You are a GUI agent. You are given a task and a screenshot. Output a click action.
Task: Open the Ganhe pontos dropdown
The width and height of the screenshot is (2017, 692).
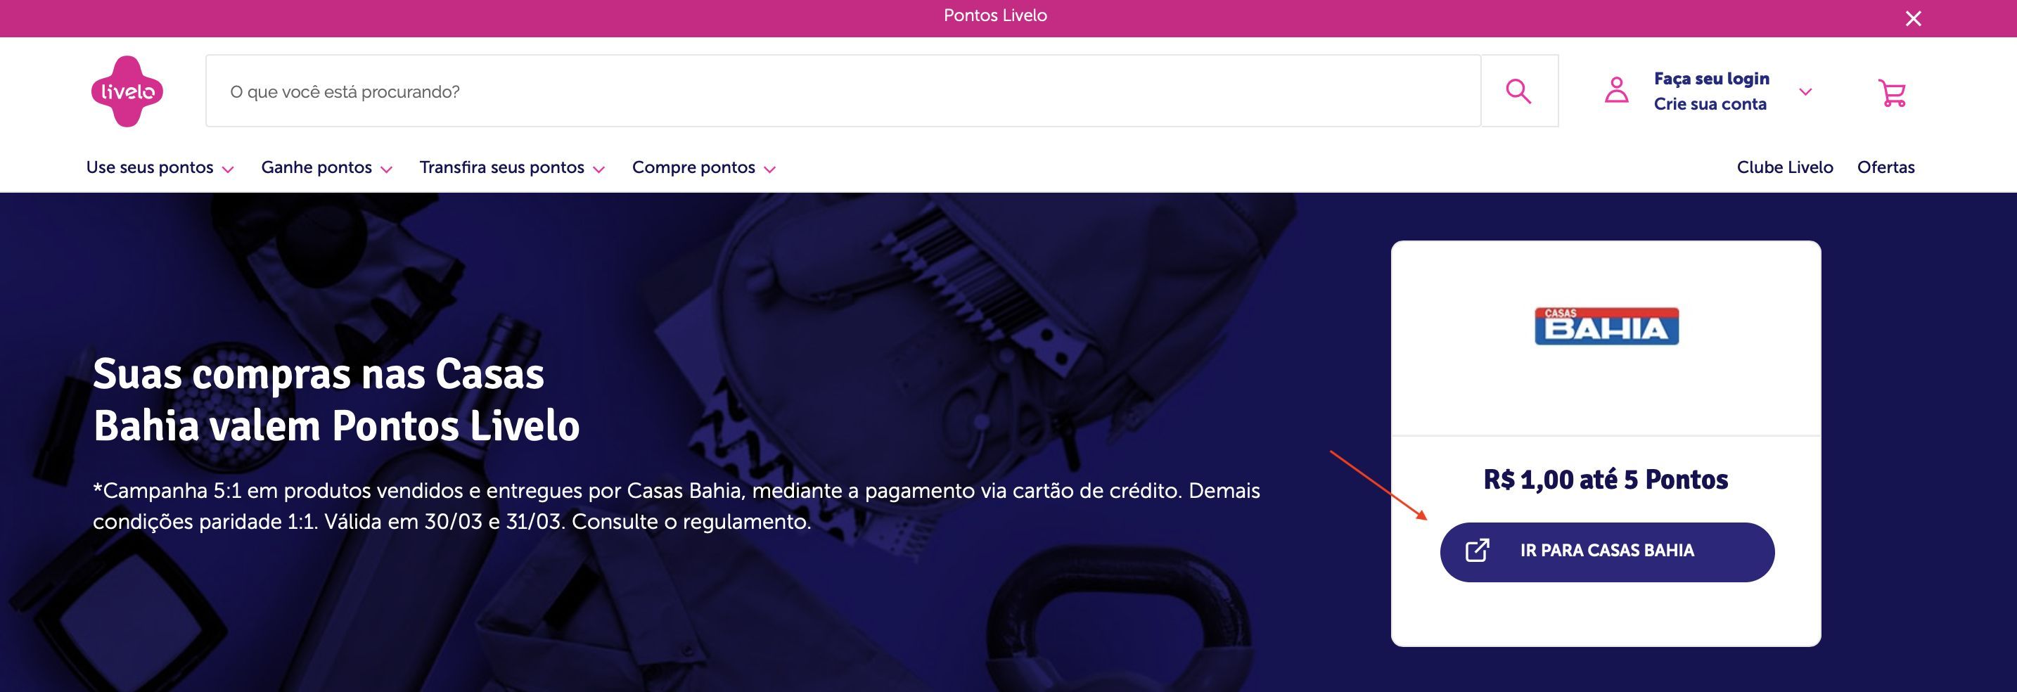coord(326,167)
